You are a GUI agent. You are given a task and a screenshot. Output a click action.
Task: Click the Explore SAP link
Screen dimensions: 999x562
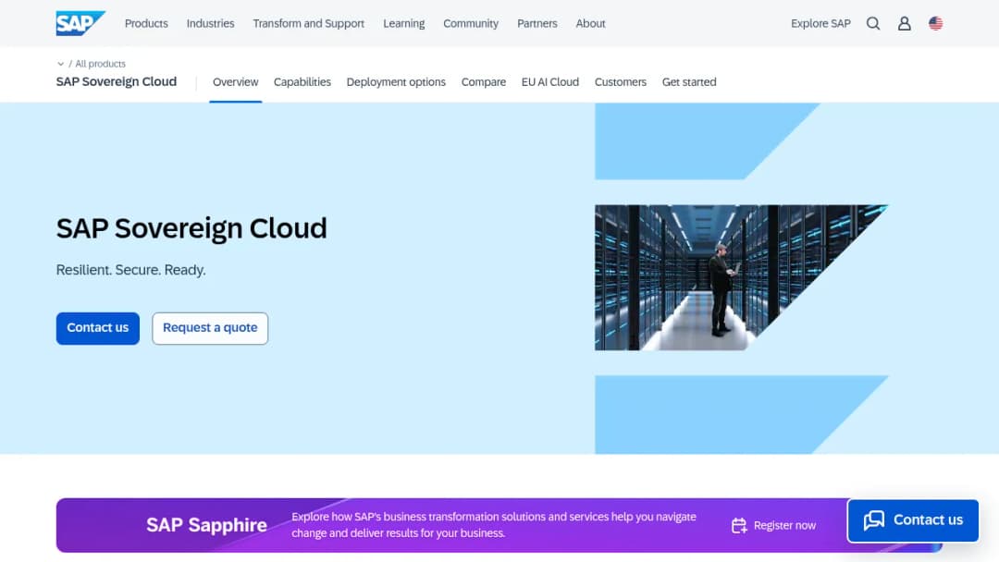pos(820,23)
